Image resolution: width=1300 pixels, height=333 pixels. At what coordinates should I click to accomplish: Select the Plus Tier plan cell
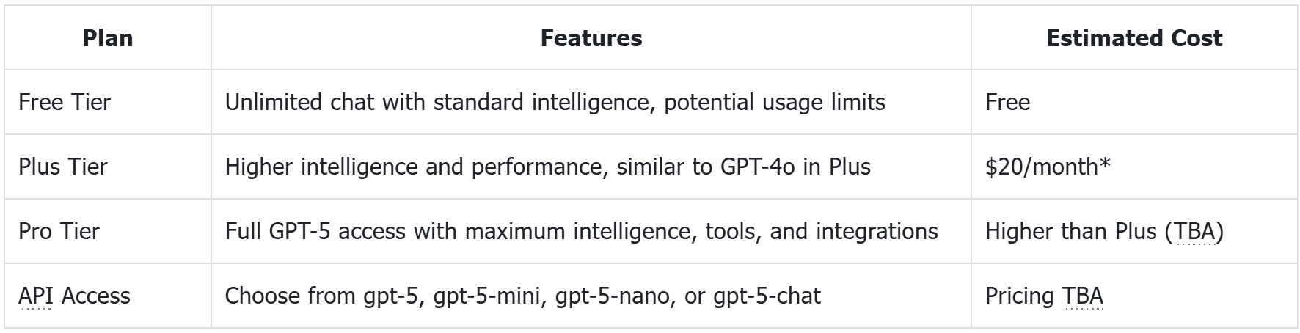coord(63,166)
